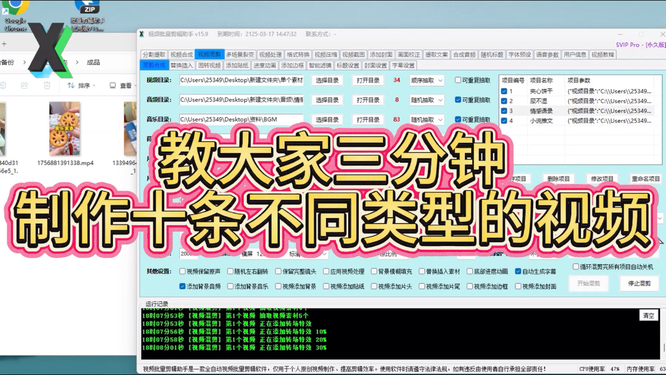Click 清空 to clear the run log
Viewport: 666px width, 375px height.
649,315
